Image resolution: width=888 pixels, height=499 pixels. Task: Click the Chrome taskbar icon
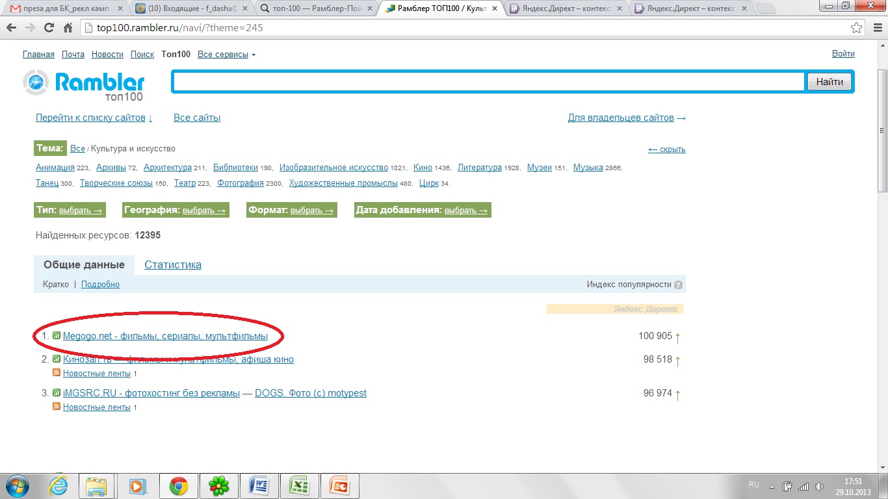click(179, 486)
